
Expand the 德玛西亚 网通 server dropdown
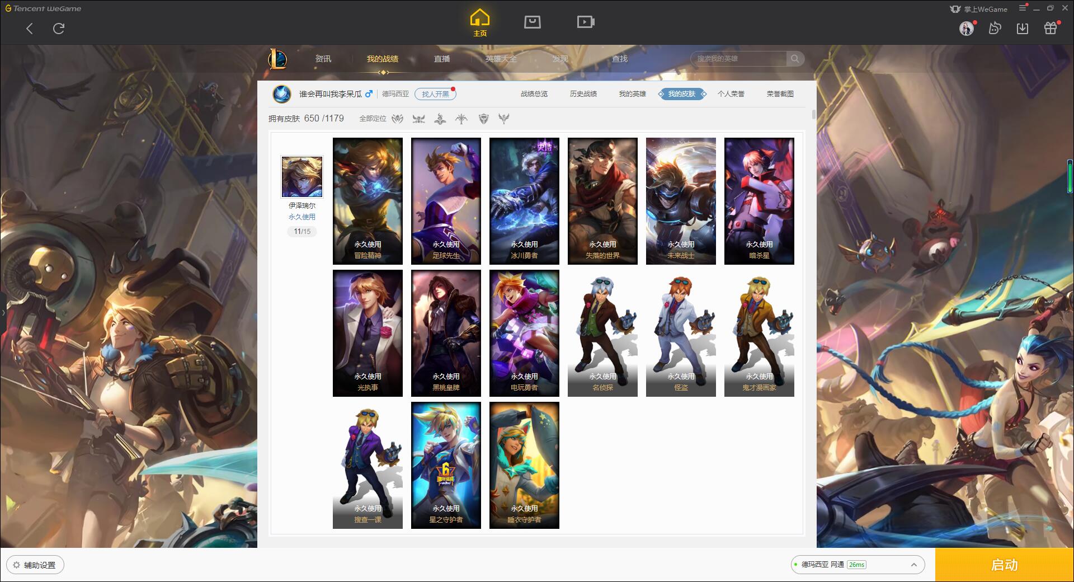tap(857, 565)
